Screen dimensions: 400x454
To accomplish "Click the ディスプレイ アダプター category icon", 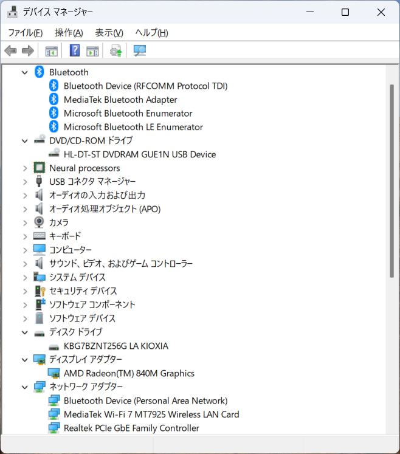I will (40, 359).
